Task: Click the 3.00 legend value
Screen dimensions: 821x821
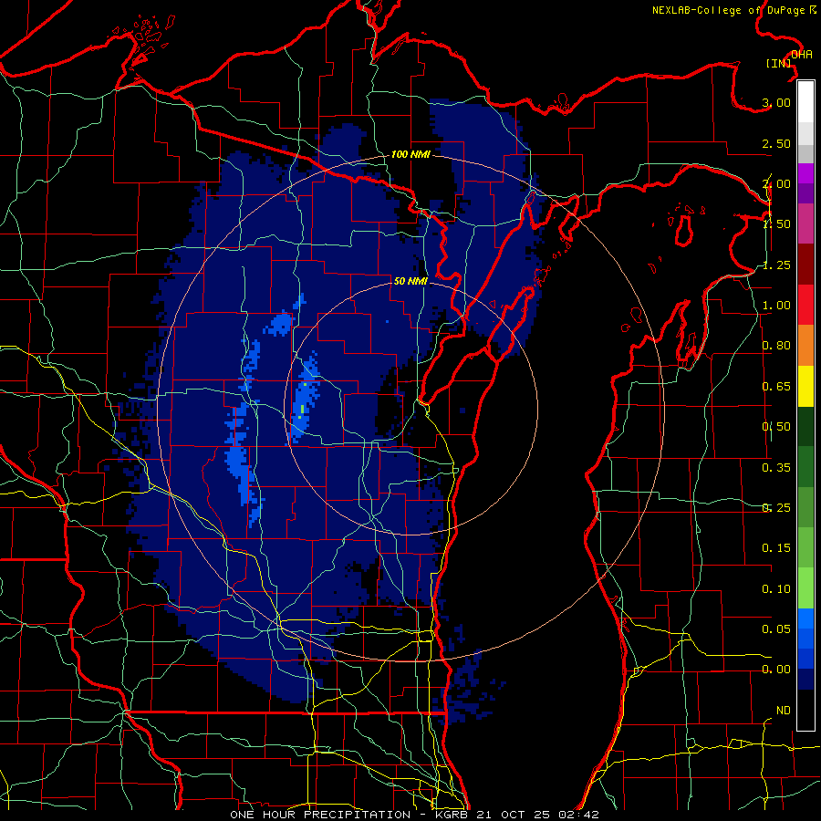Action: tap(776, 102)
